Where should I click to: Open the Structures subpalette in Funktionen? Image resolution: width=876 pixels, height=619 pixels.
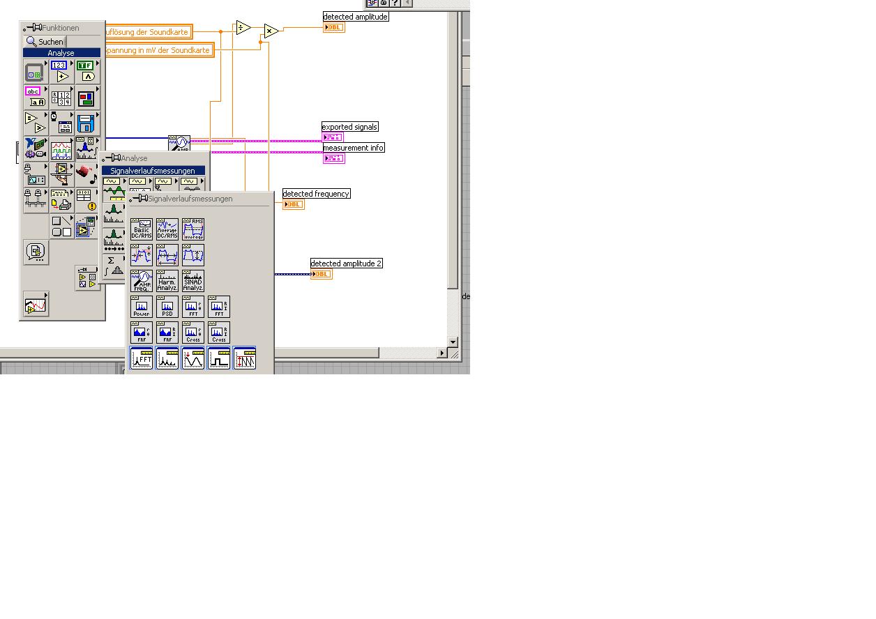point(35,72)
